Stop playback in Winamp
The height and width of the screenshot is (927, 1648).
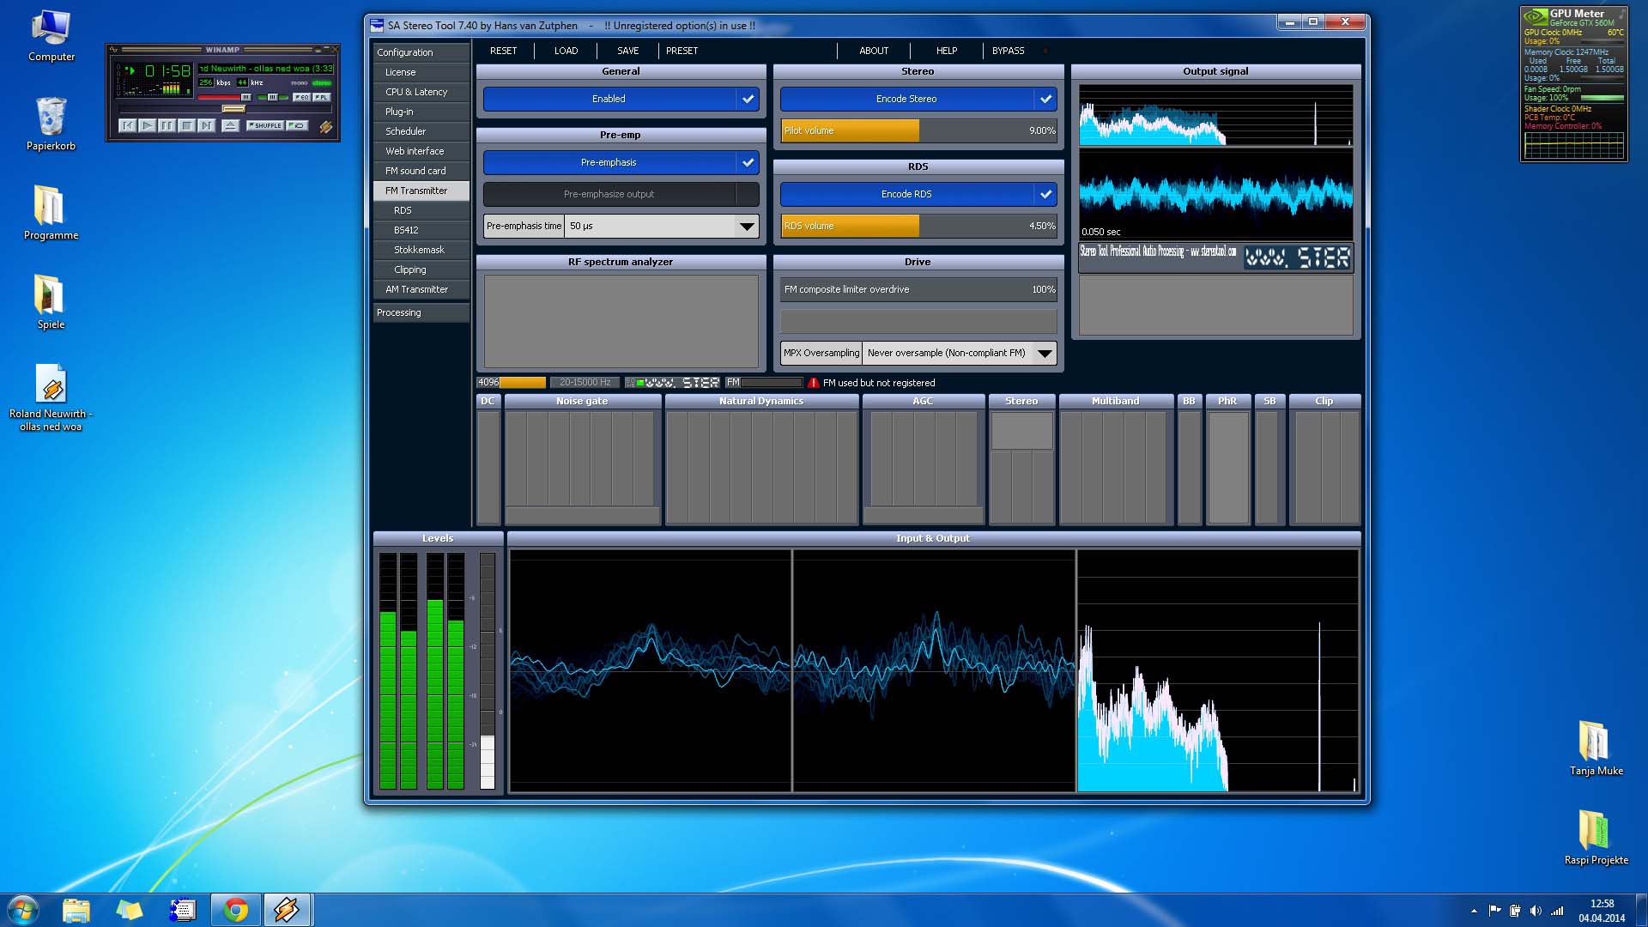pyautogui.click(x=187, y=125)
